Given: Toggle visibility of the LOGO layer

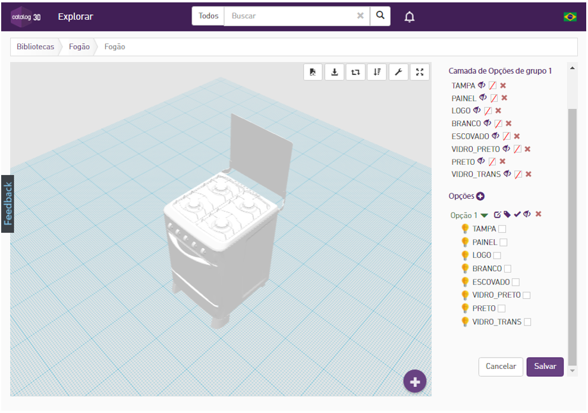Looking at the screenshot, I should point(477,110).
